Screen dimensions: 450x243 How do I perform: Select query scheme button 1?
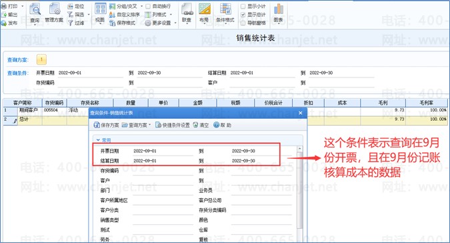(41, 59)
